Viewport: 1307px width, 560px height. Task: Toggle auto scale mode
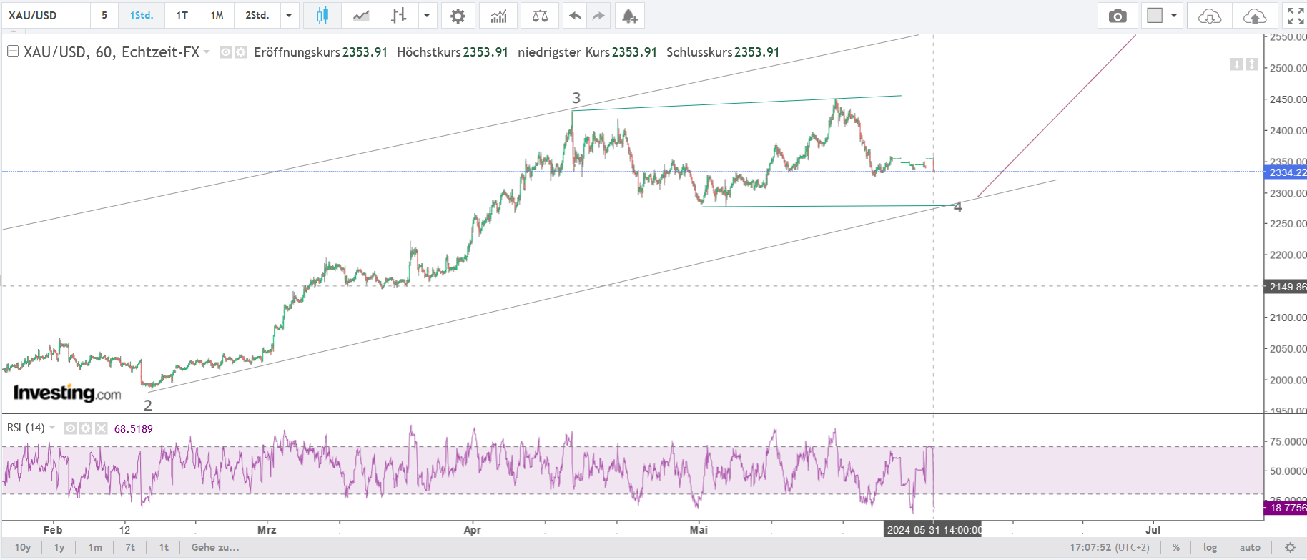tap(1250, 547)
